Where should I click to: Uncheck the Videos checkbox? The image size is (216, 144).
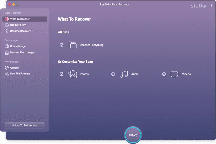point(164,74)
